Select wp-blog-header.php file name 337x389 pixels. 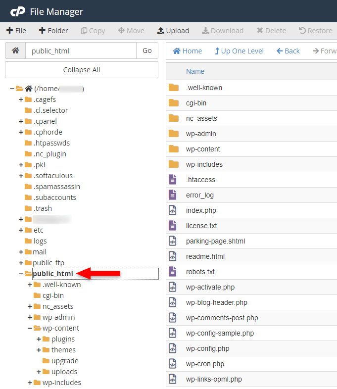coord(216,303)
